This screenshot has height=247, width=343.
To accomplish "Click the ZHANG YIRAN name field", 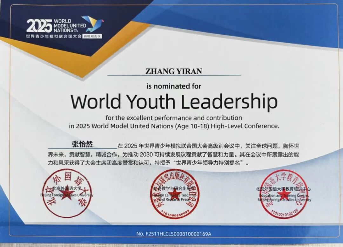I will [174, 71].
